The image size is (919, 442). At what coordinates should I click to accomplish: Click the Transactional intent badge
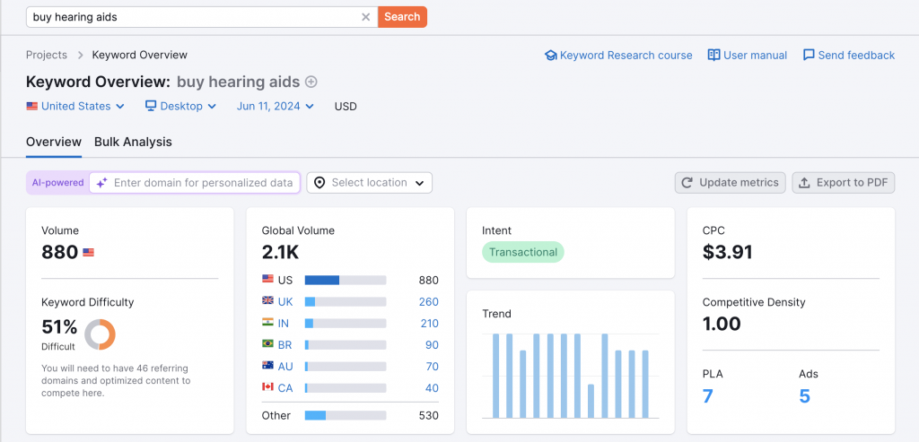pyautogui.click(x=523, y=252)
